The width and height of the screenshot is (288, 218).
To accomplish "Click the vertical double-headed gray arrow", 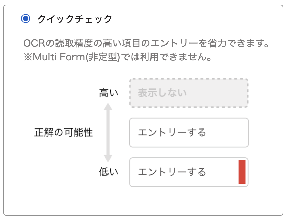I will 109,133.
